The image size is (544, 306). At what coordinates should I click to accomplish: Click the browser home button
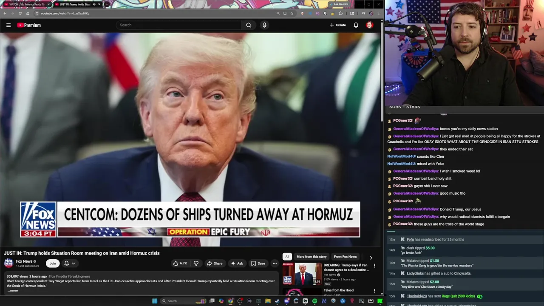pyautogui.click(x=28, y=13)
